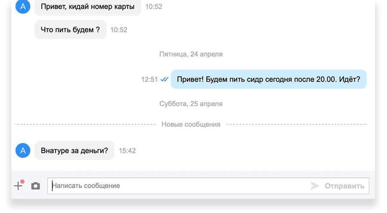Select the message "Что пить будем ?"

(x=70, y=30)
